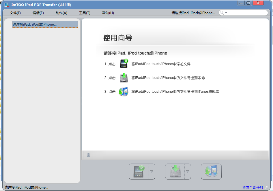Screen dimensions: 273x191
Task: Click the window resize grip corner
Action: [267, 187]
